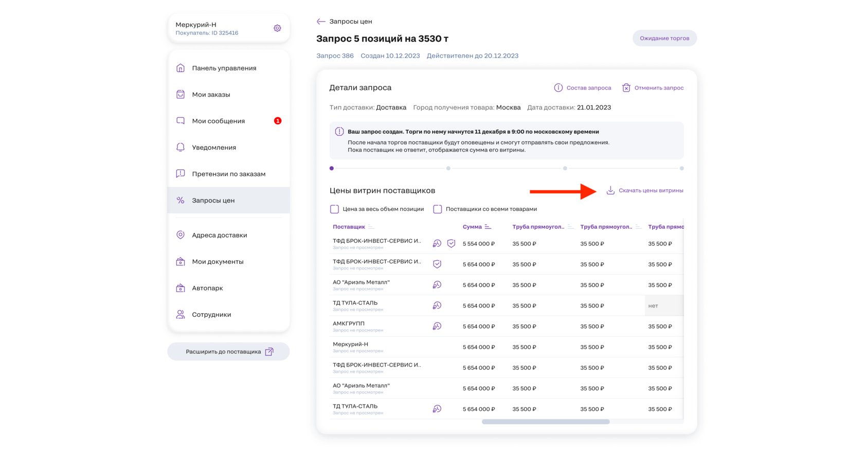Enable Цена за весь объем позиции checkbox
Screen dimensions: 864x454
pyautogui.click(x=334, y=209)
